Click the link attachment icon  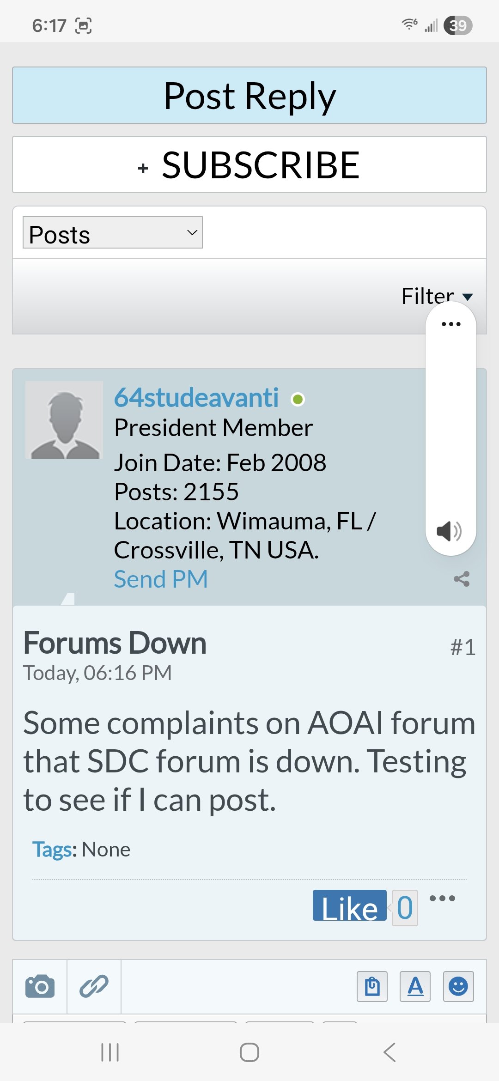tap(94, 986)
